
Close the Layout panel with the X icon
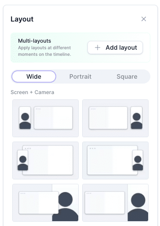coord(144,19)
